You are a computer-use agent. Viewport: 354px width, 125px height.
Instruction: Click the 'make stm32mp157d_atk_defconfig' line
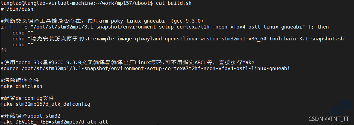[45, 104]
